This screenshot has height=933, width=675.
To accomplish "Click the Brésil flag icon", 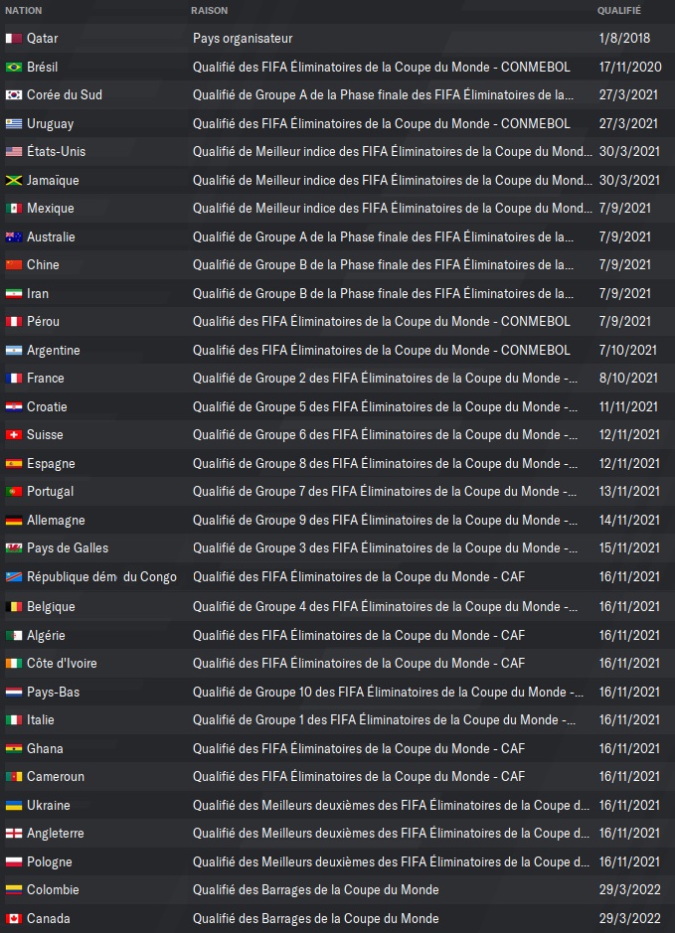I will (14, 67).
